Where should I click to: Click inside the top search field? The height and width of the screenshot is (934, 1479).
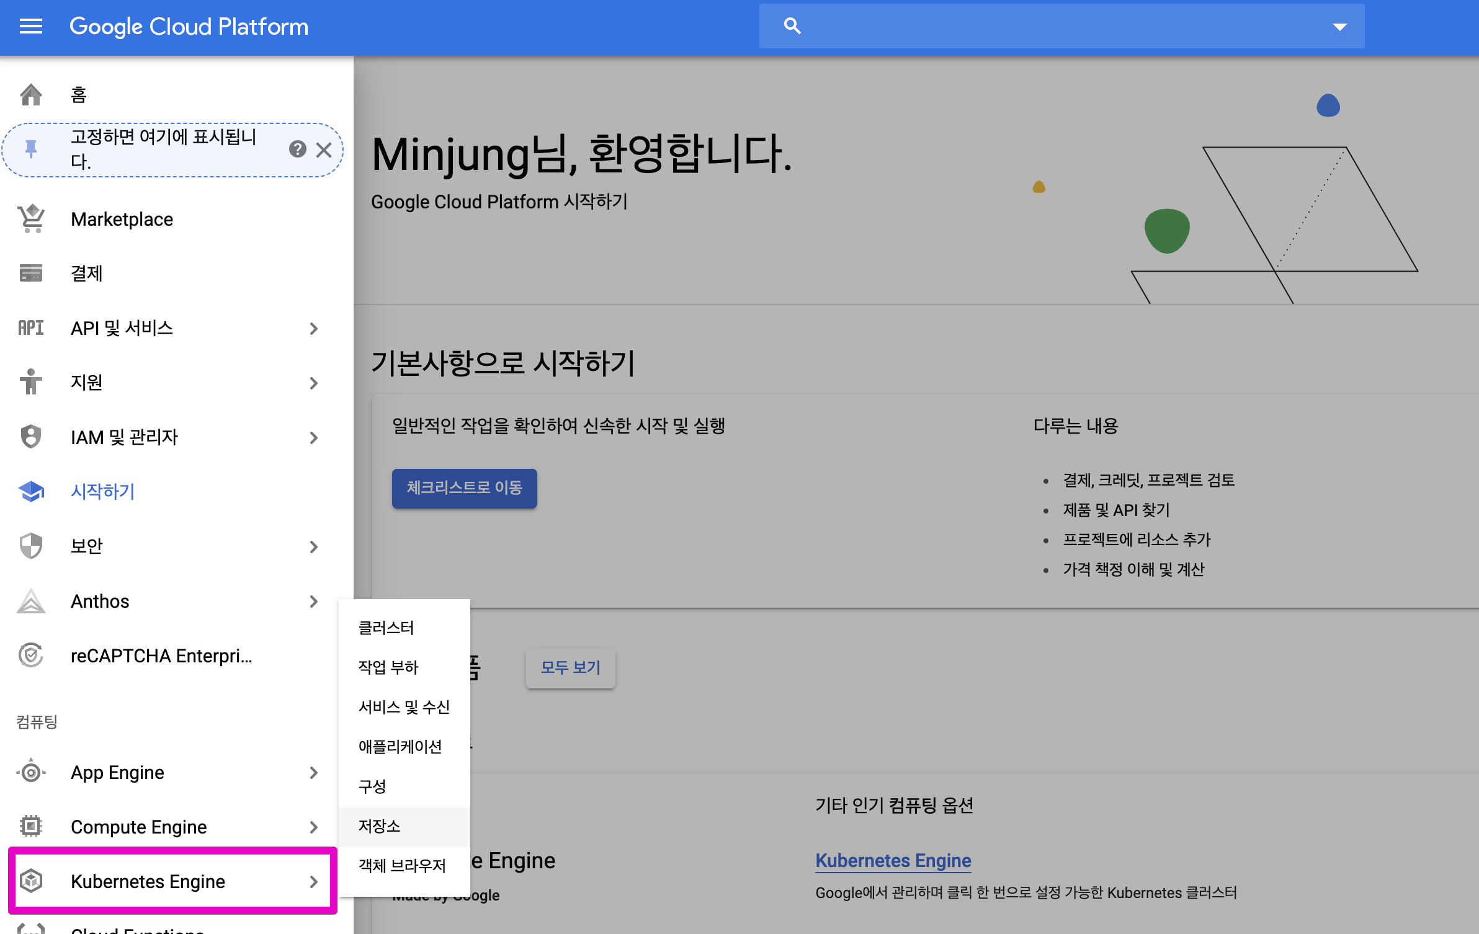pyautogui.click(x=1061, y=26)
